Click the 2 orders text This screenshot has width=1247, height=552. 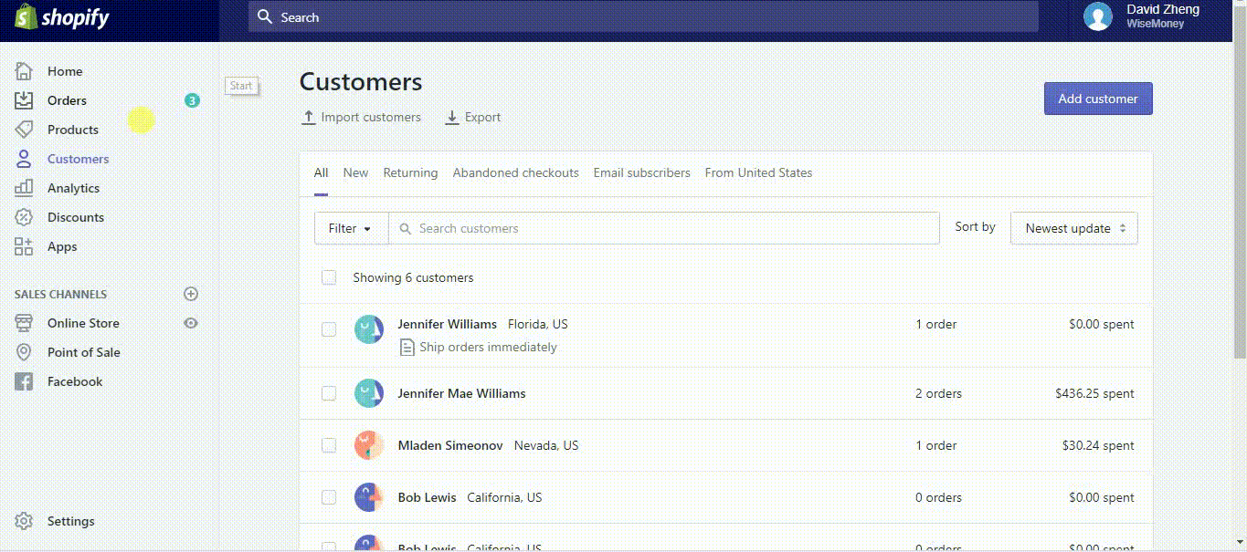[x=939, y=393]
